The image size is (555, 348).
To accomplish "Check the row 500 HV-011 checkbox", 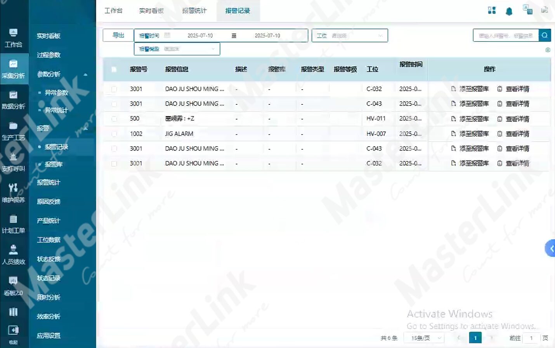I will click(114, 119).
